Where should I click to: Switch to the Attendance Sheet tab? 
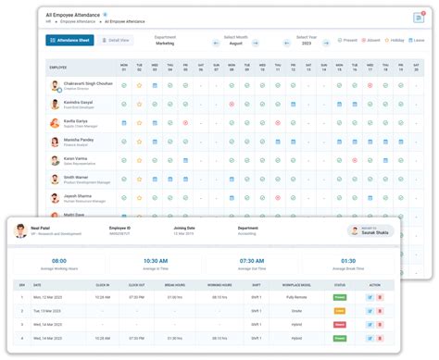tap(69, 40)
